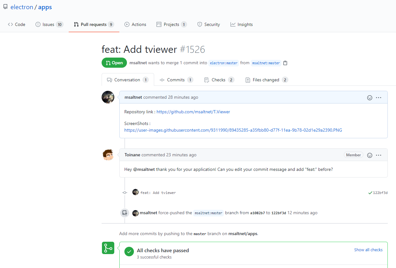396x268 pixels.
Task: Open the Issues tab
Action: [x=49, y=24]
